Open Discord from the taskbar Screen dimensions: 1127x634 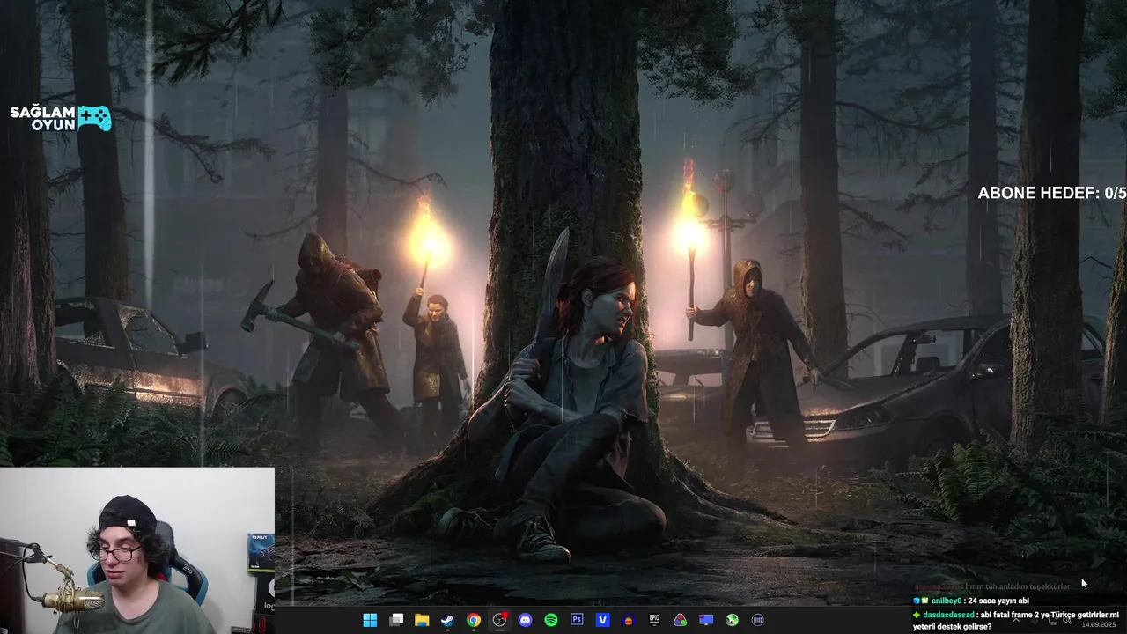point(526,620)
